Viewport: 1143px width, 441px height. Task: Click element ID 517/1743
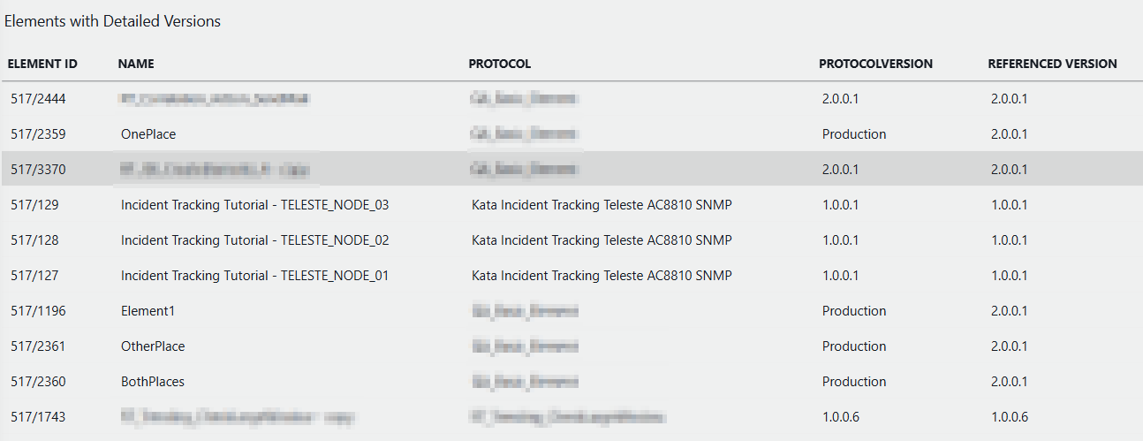click(38, 417)
